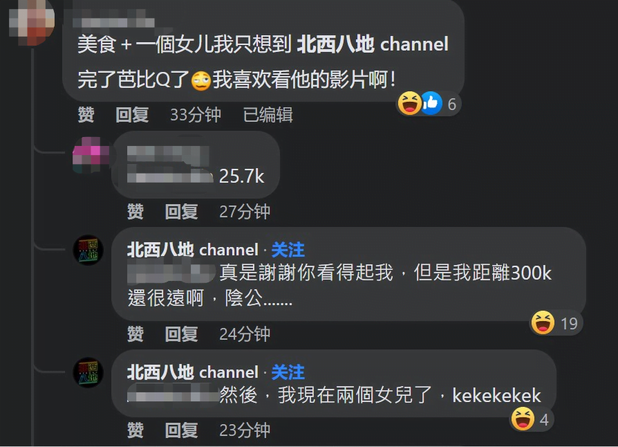Open the tagged 北西八地 channel mention in the top comment
This screenshot has width=618, height=447.
tap(373, 44)
